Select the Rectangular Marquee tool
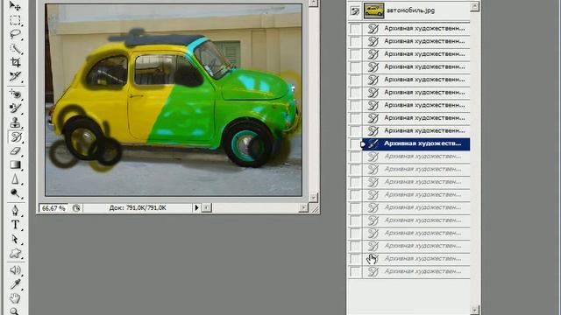This screenshot has height=315, width=561. [x=15, y=20]
